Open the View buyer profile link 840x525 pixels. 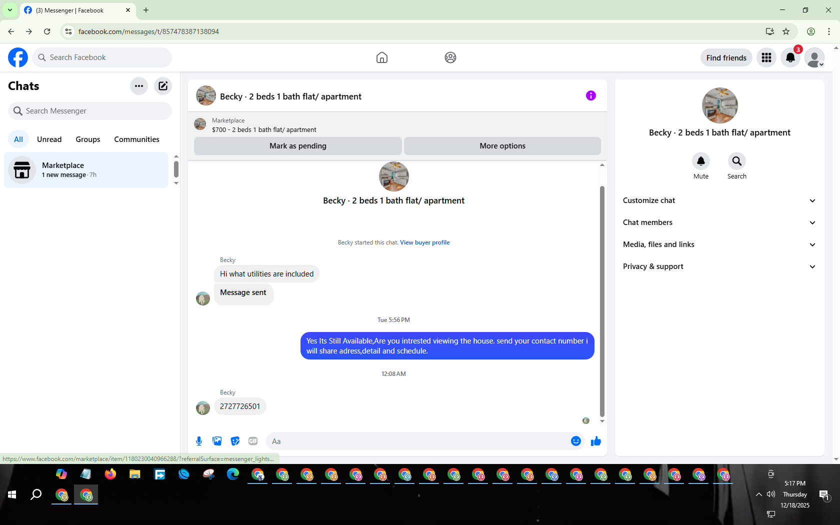(424, 242)
